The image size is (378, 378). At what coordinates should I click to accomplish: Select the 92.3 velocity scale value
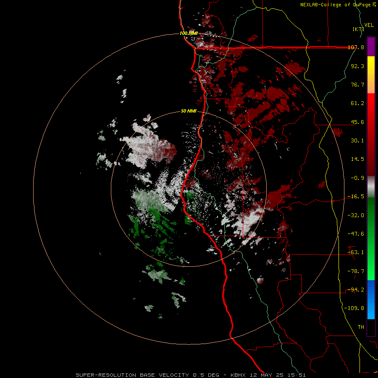coord(357,66)
